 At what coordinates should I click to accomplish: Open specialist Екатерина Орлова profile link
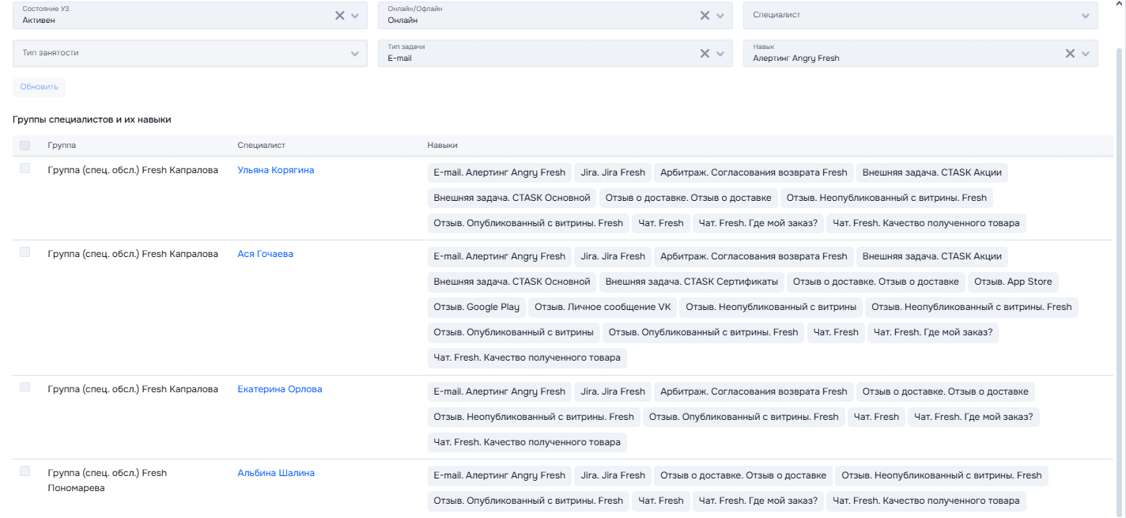click(280, 389)
